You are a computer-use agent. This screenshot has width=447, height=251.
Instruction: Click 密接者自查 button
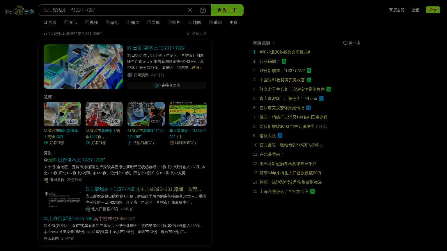[167, 85]
